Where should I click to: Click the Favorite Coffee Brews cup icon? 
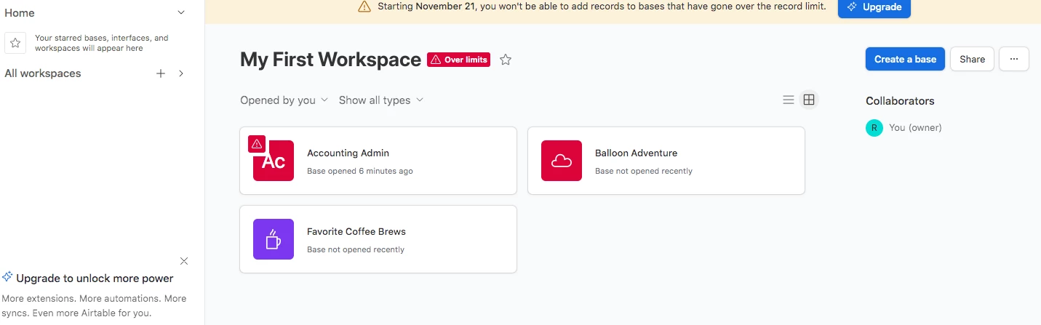[x=274, y=239]
